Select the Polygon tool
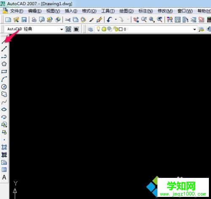Viewport: 211px width, 199px height. coord(4,64)
